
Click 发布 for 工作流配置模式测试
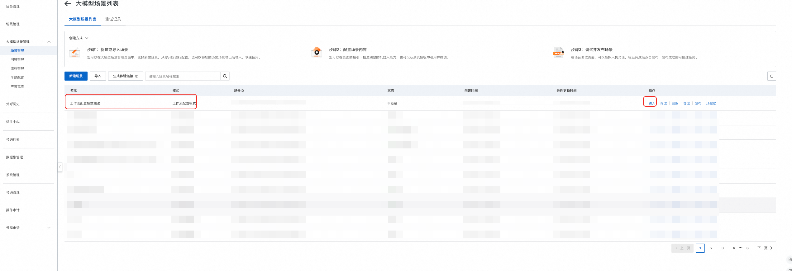(698, 103)
